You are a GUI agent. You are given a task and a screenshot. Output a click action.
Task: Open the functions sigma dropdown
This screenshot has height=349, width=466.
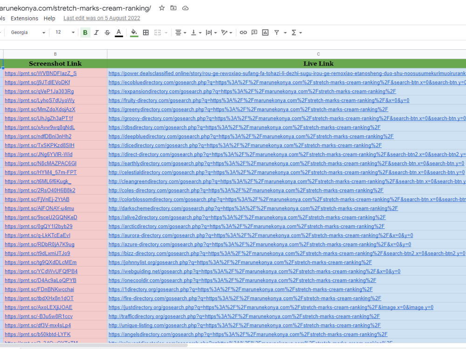(x=296, y=33)
